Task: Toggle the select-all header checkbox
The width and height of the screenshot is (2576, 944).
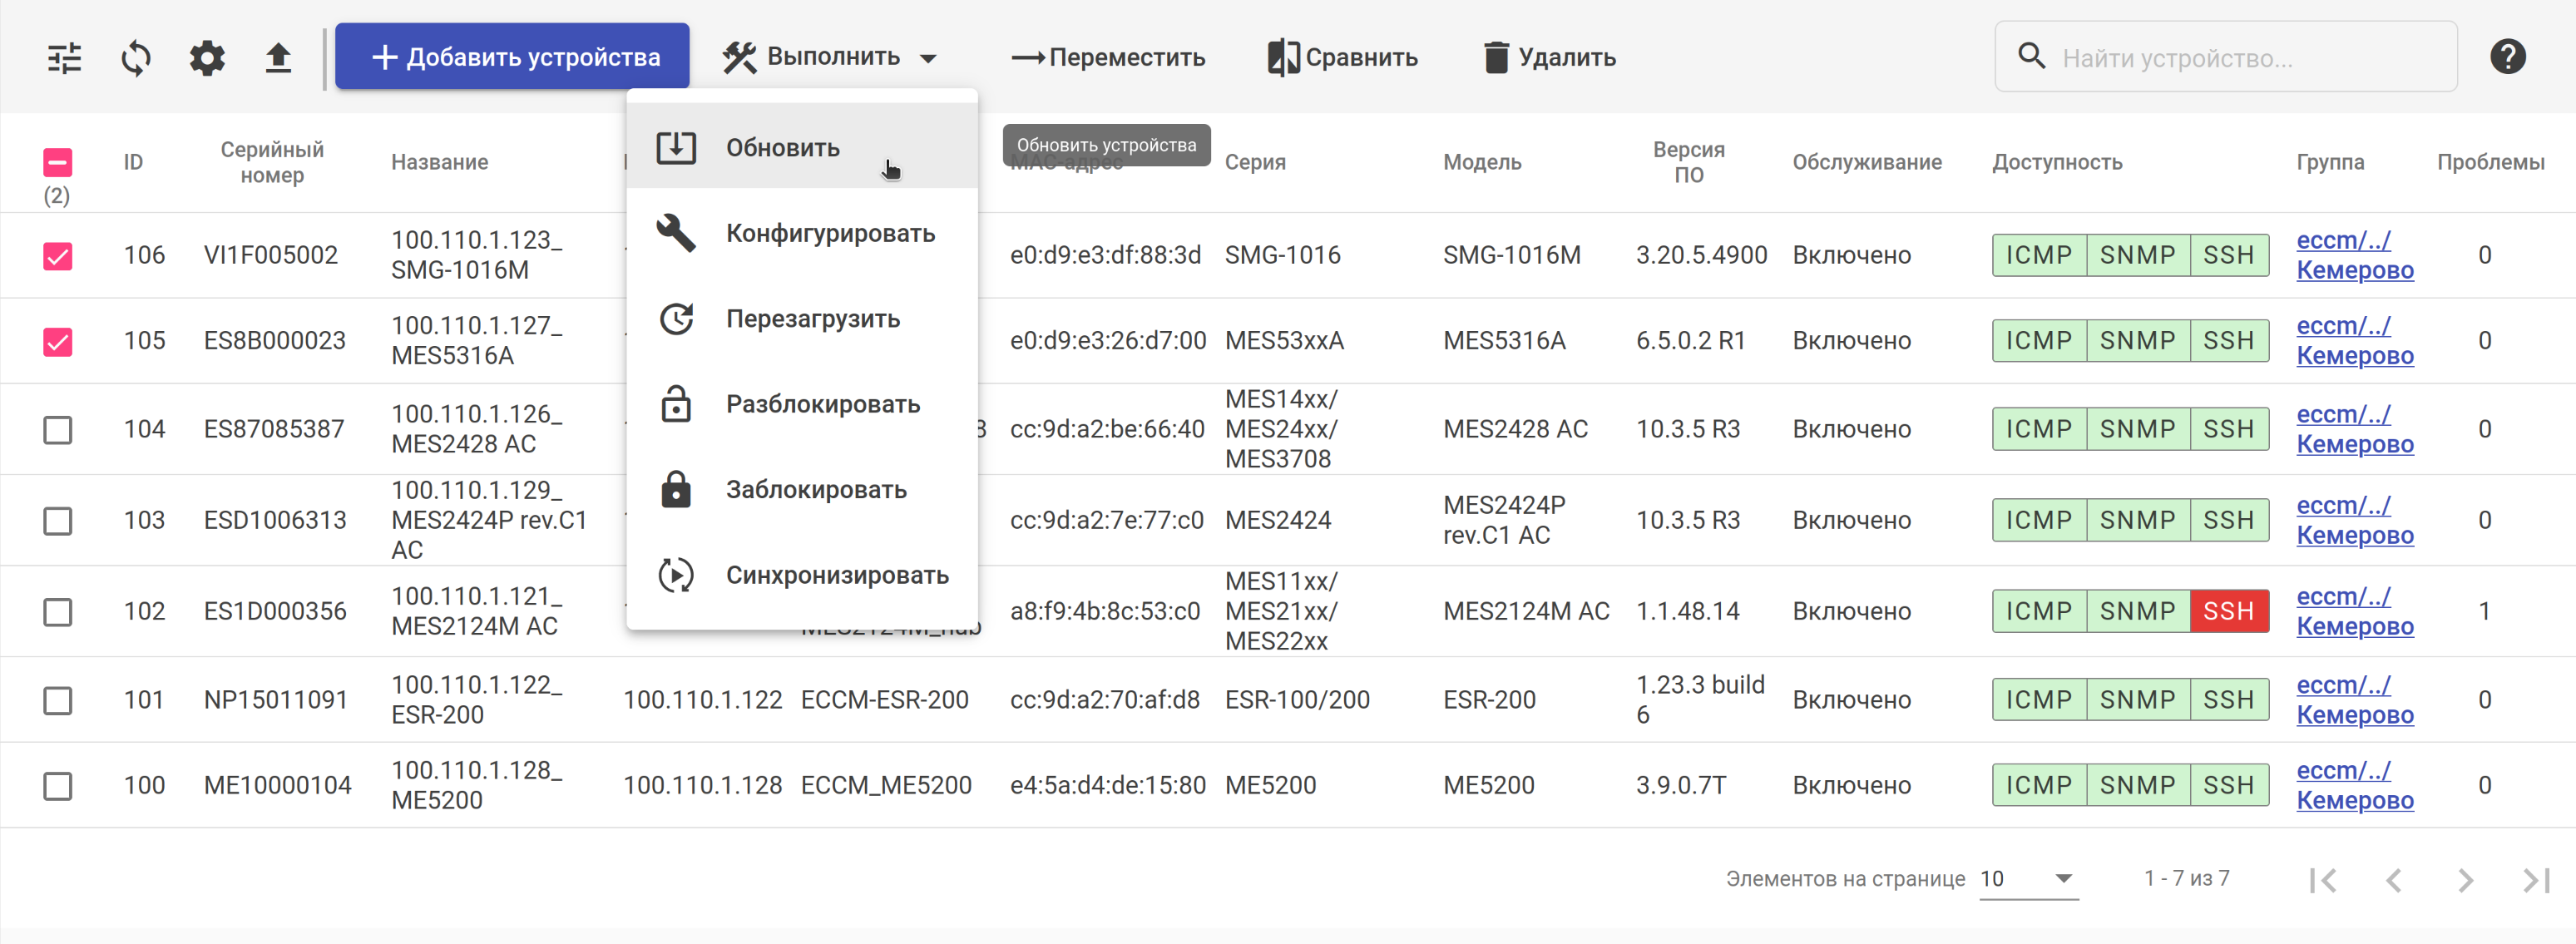Action: click(58, 162)
